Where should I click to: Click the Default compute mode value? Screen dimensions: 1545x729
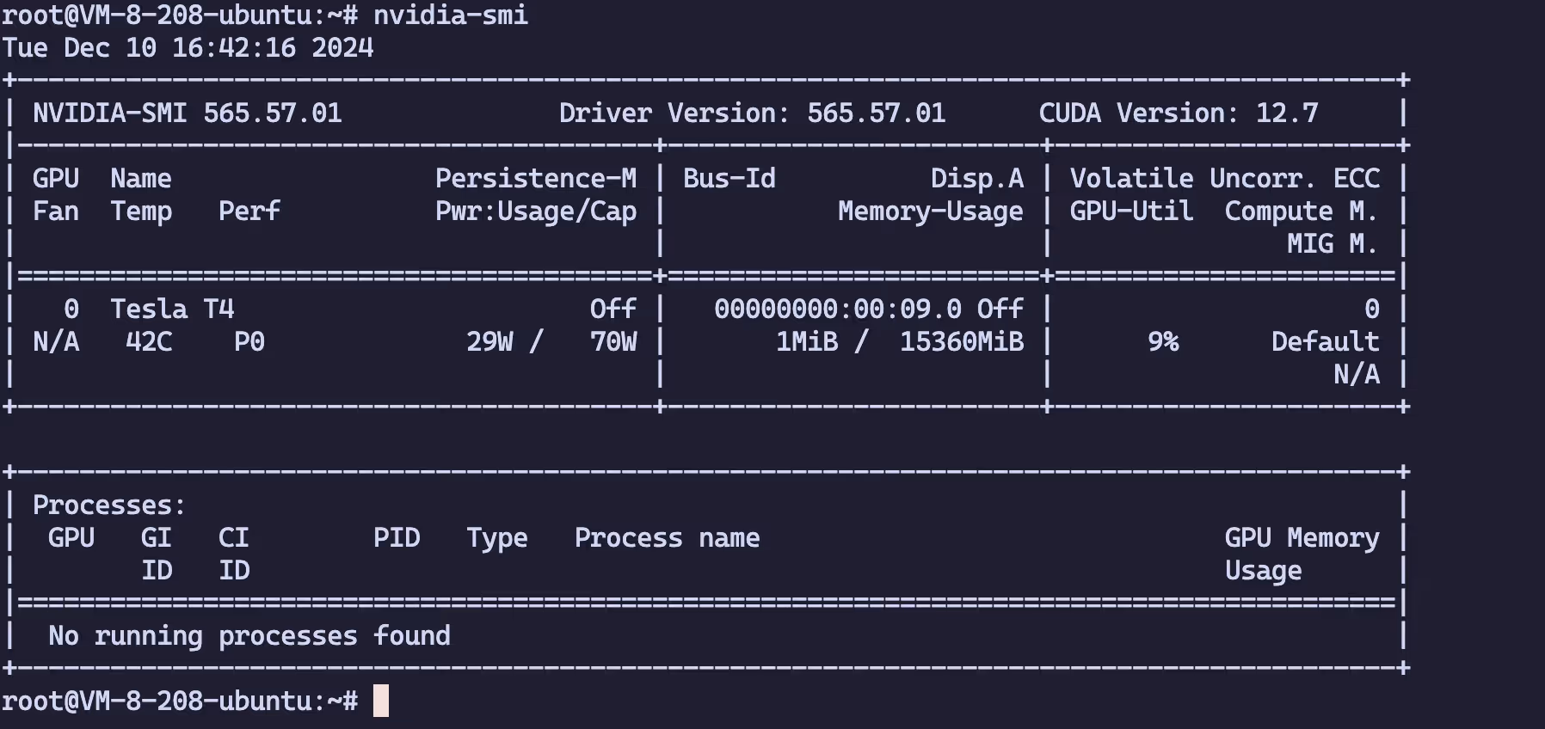point(1325,341)
